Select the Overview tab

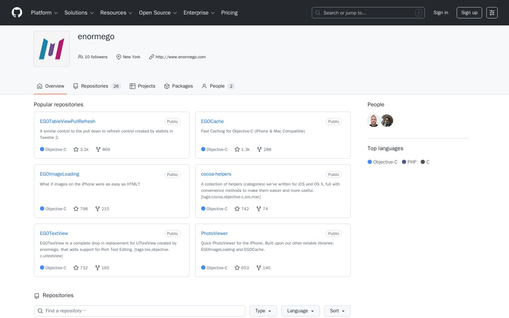[51, 86]
